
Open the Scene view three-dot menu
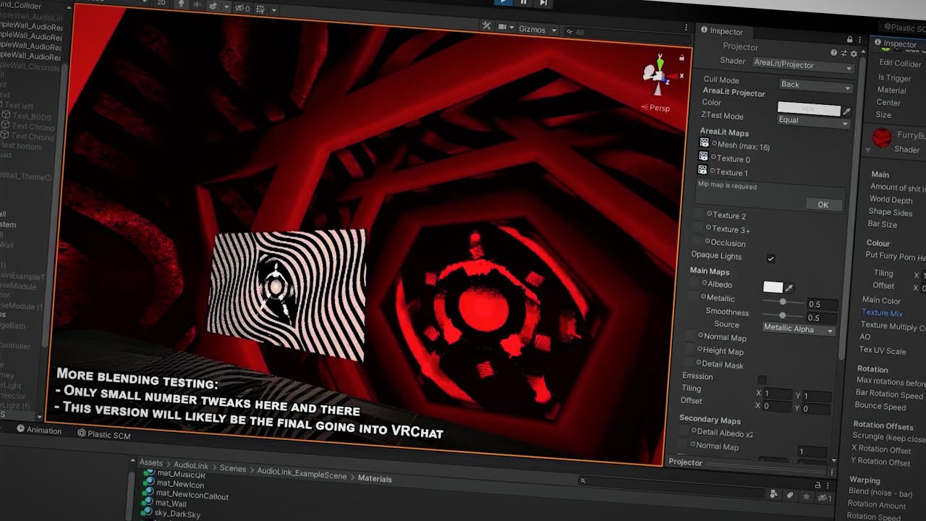click(x=686, y=27)
